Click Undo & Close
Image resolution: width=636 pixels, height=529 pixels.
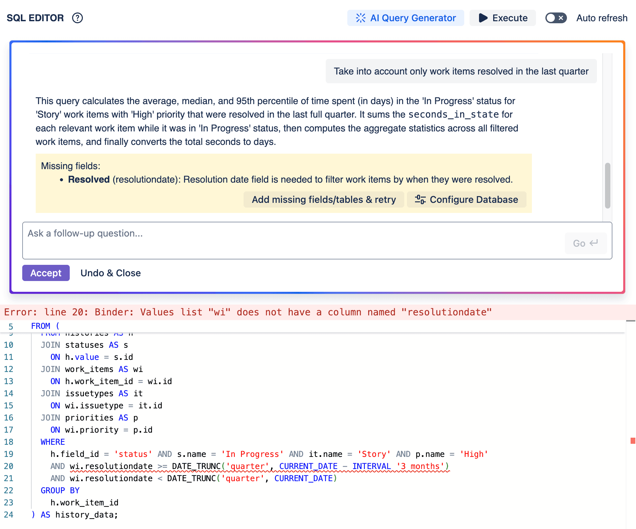pos(110,273)
